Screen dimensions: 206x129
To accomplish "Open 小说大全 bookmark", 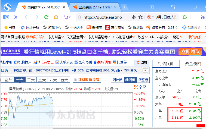I will point(74,27).
